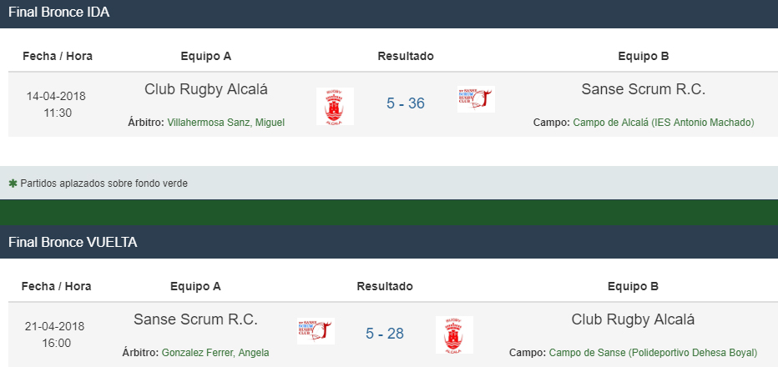The image size is (778, 372).
Task: Open referee Gonzalez Ferrer, Angela link
Action: (x=215, y=353)
